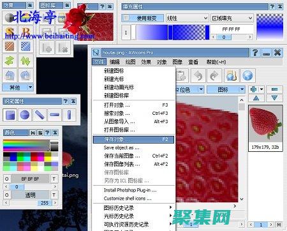Open the 线性 gradient type dropdown
Screen dimensions: 287x231
click(187, 19)
